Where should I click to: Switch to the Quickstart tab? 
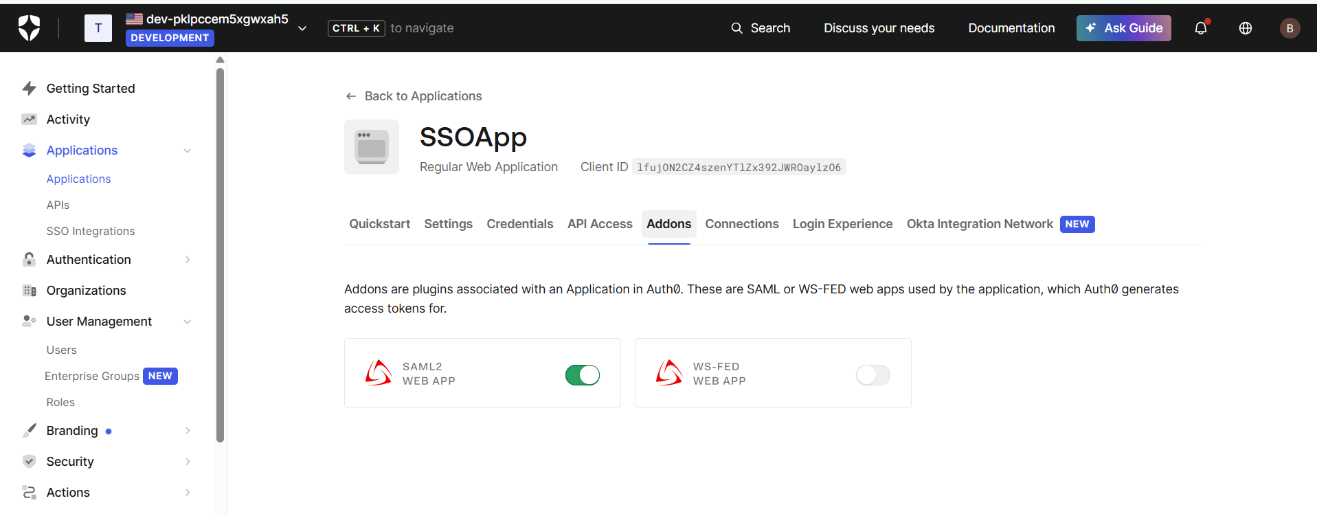[379, 224]
